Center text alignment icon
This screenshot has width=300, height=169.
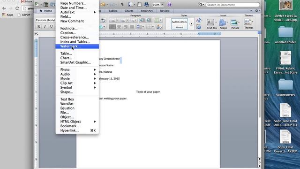click(119, 27)
